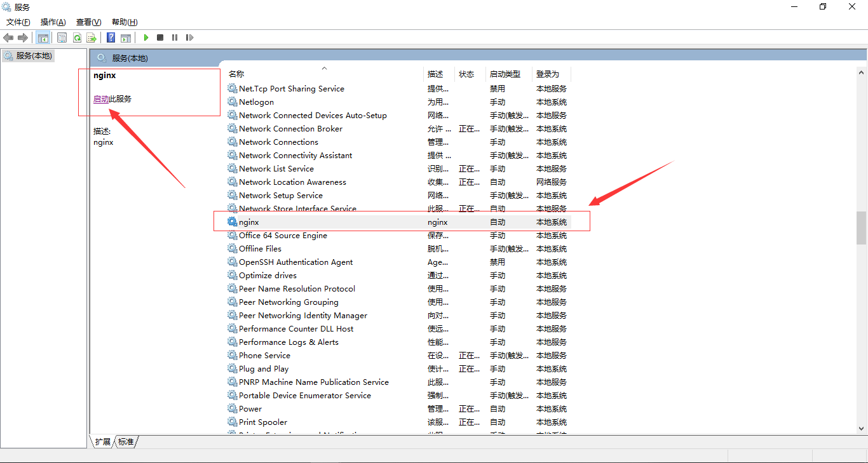The width and height of the screenshot is (868, 463).
Task: Open Help with the blue question mark icon
Action: click(111, 37)
